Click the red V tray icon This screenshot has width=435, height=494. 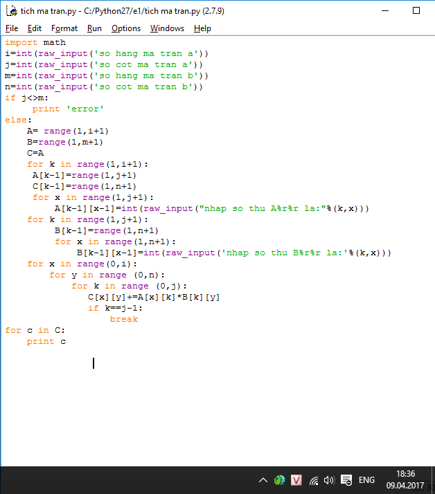(296, 480)
